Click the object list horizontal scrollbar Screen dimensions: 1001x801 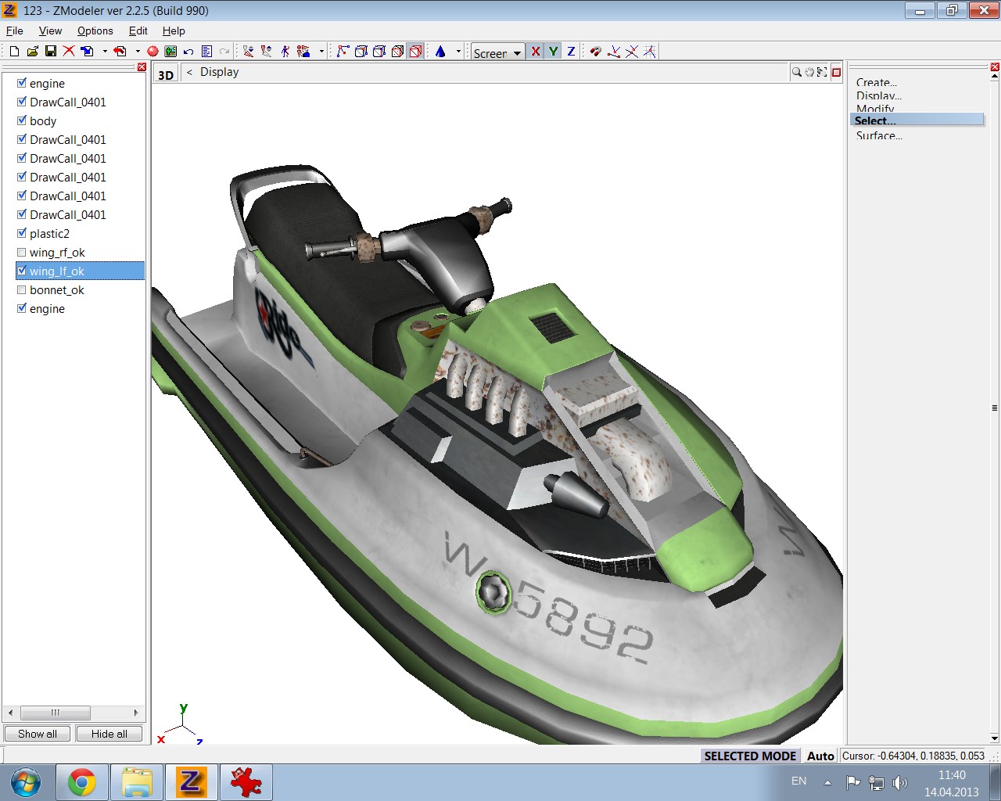pyautogui.click(x=55, y=713)
